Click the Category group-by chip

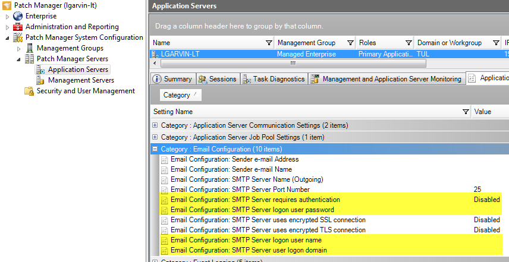[x=181, y=95]
